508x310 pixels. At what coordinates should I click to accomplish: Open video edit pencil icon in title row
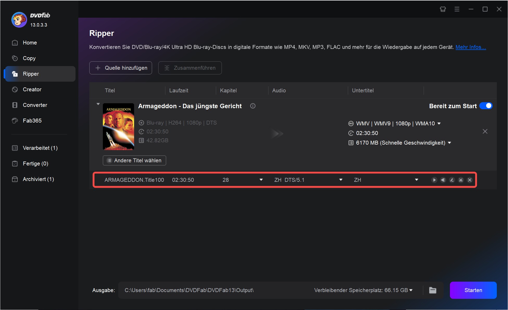(452, 180)
